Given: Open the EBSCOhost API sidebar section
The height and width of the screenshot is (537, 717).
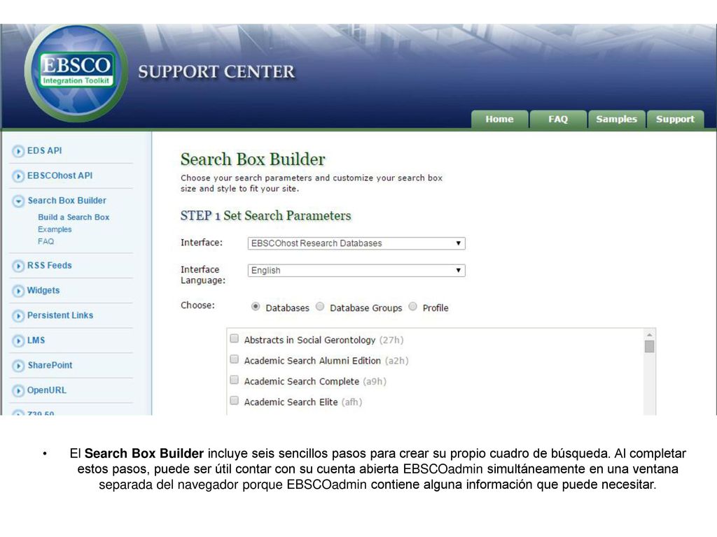Looking at the screenshot, I should (60, 176).
